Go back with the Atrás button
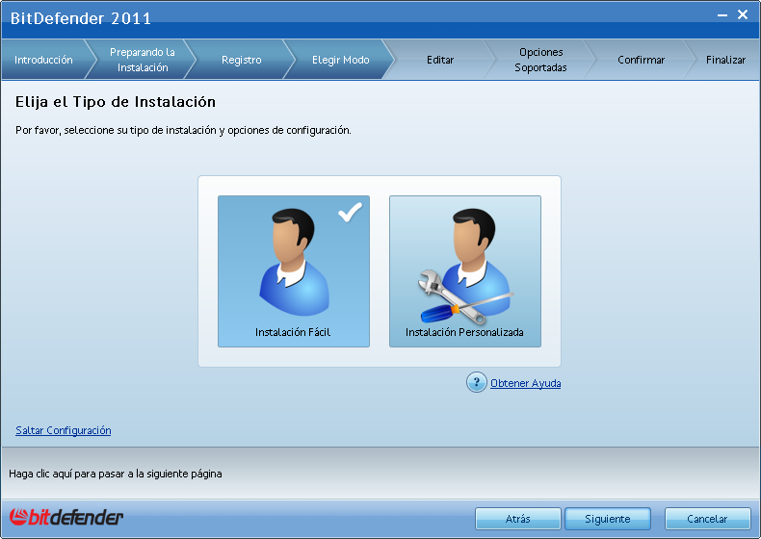This screenshot has width=761, height=539. [x=517, y=519]
